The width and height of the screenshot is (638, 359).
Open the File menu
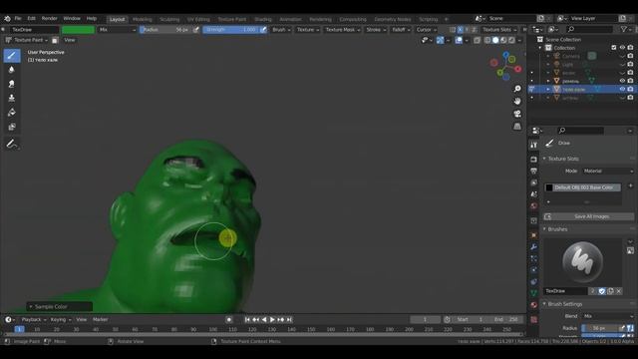(18, 19)
